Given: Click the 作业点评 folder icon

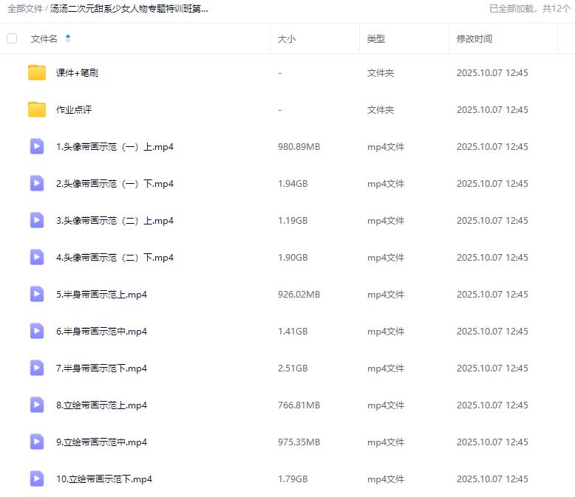Looking at the screenshot, I should (37, 109).
